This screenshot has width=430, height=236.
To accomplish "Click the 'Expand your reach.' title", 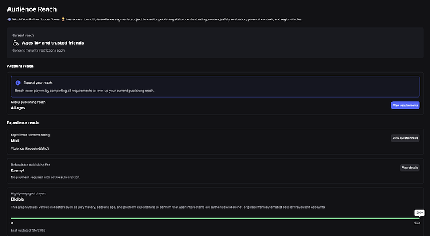I will (x=38, y=83).
